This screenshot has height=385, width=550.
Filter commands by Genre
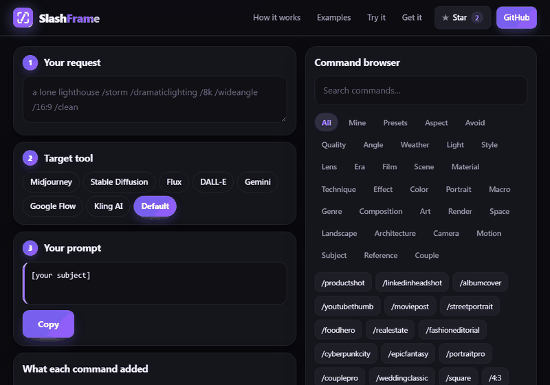(x=331, y=212)
